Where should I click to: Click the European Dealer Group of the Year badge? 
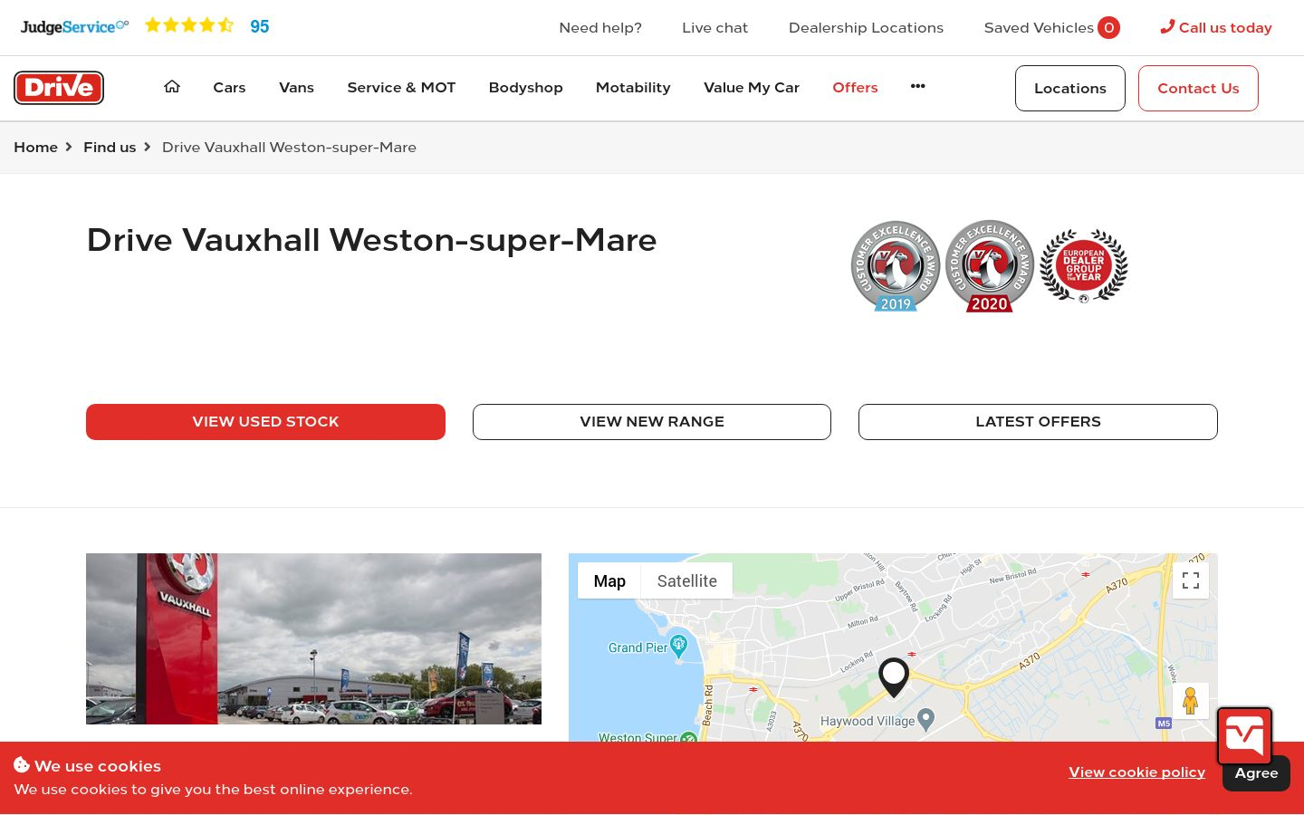point(1084,266)
